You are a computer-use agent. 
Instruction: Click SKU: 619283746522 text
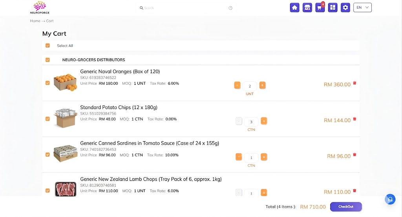pos(98,78)
